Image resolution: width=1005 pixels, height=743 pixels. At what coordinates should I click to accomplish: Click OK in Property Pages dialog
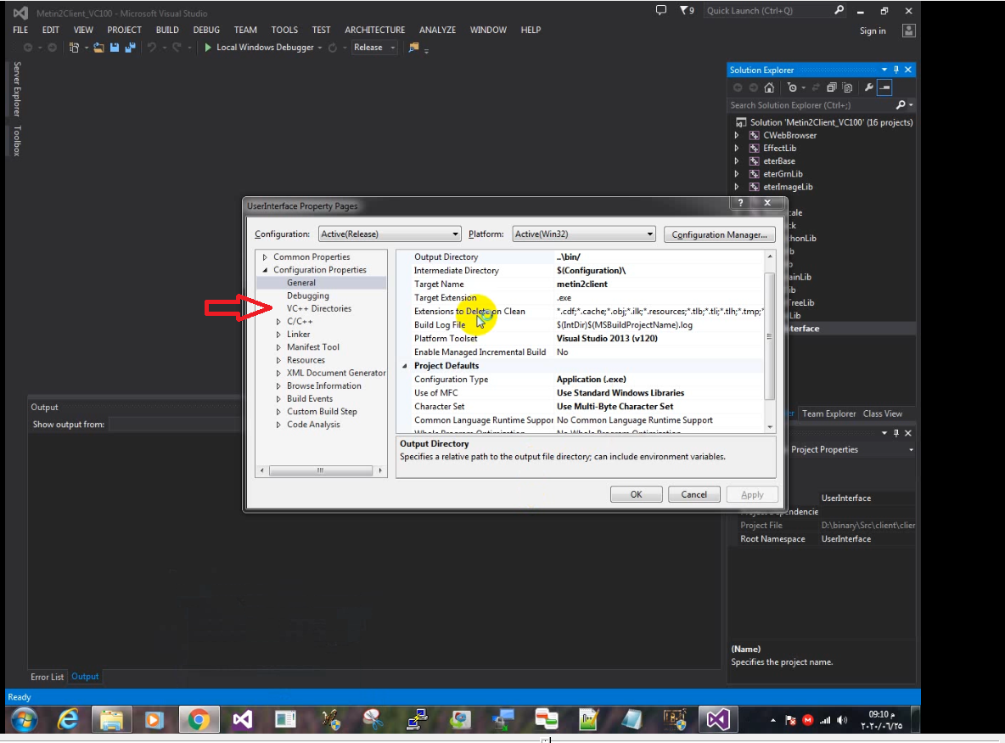coord(637,494)
